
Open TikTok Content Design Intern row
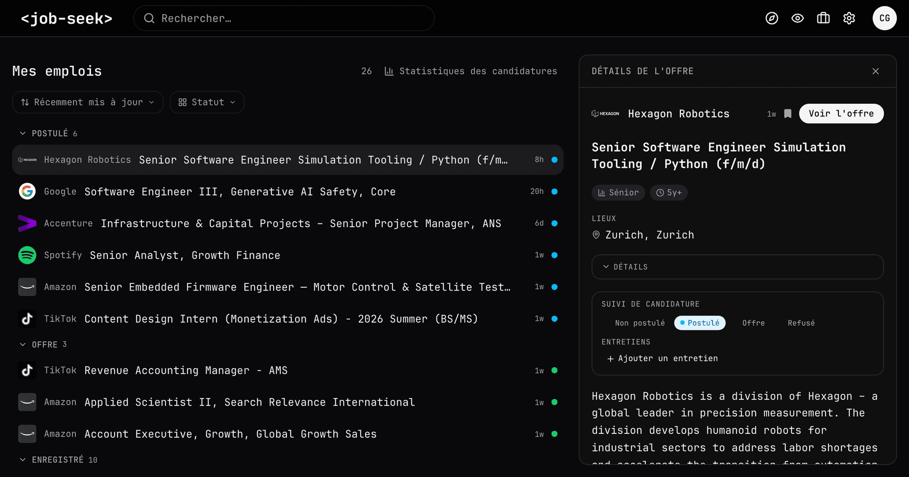(x=288, y=318)
